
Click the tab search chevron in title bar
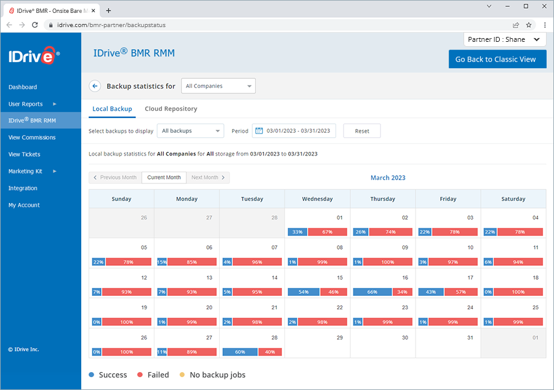(489, 6)
